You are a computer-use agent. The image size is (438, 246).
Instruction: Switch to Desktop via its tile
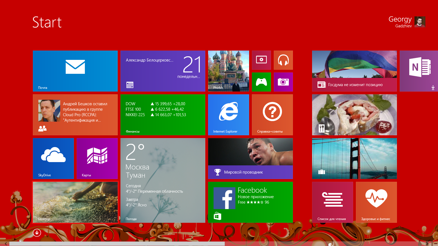coord(75,202)
